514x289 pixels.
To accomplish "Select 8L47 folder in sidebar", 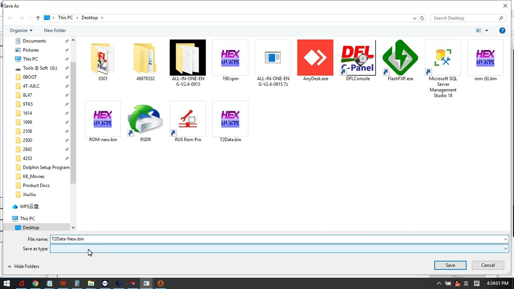I will [27, 95].
